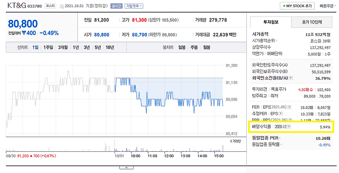339x173 pixels.
Task: Open 동일업종 PER details link
Action: click(x=266, y=138)
